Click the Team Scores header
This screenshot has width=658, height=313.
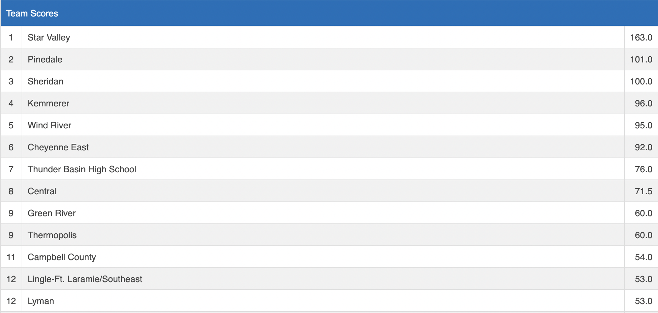click(32, 13)
